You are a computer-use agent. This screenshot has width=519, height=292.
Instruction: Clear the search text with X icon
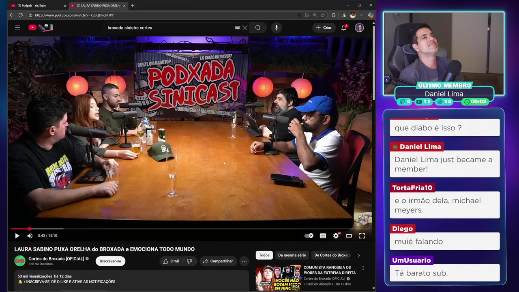click(x=245, y=28)
